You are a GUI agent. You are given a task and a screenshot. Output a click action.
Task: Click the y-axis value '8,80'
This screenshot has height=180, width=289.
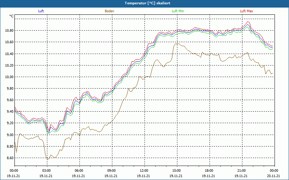[10, 147]
